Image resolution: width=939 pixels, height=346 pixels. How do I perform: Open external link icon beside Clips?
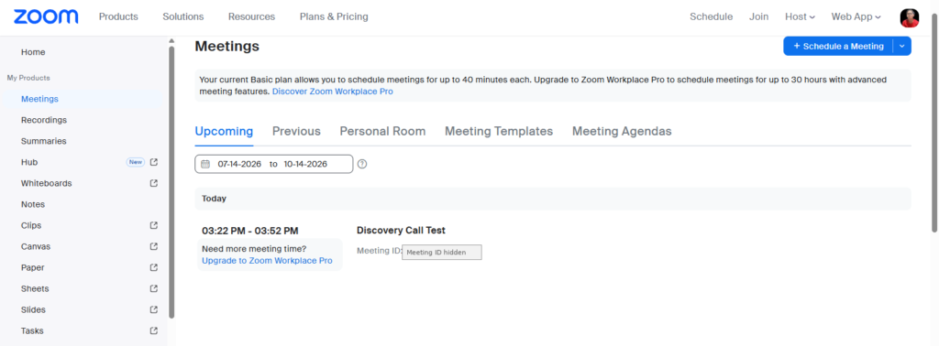point(154,225)
